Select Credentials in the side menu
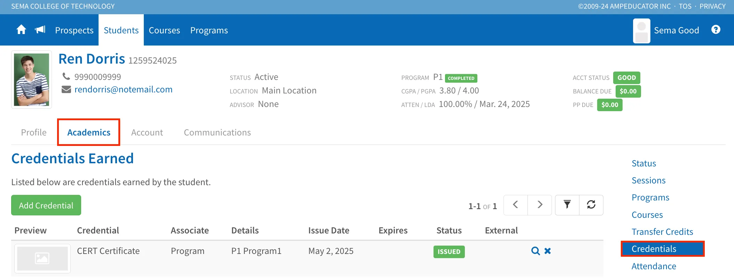Image resolution: width=734 pixels, height=280 pixels. [x=663, y=249]
